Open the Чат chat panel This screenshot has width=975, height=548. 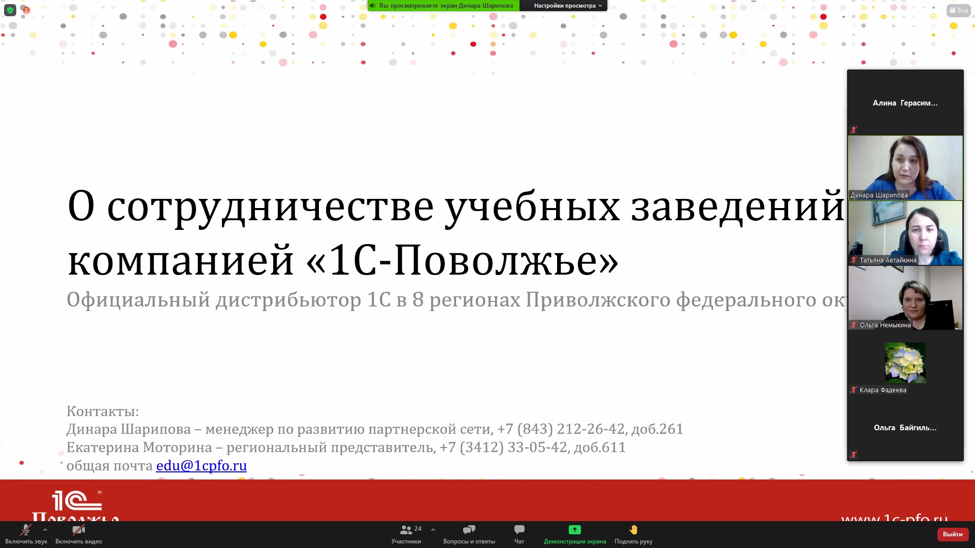click(519, 534)
